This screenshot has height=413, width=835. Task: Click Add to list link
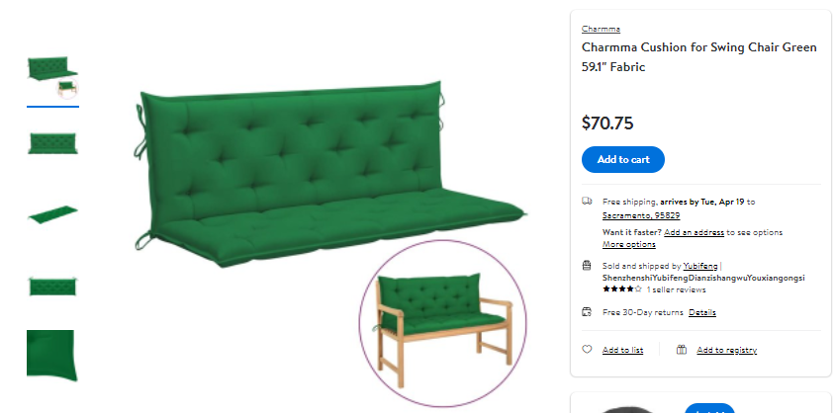(622, 350)
